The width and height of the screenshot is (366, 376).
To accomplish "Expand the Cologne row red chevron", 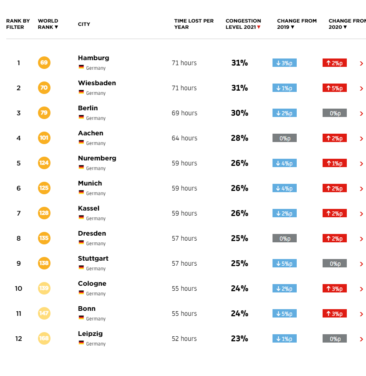I will (x=361, y=289).
